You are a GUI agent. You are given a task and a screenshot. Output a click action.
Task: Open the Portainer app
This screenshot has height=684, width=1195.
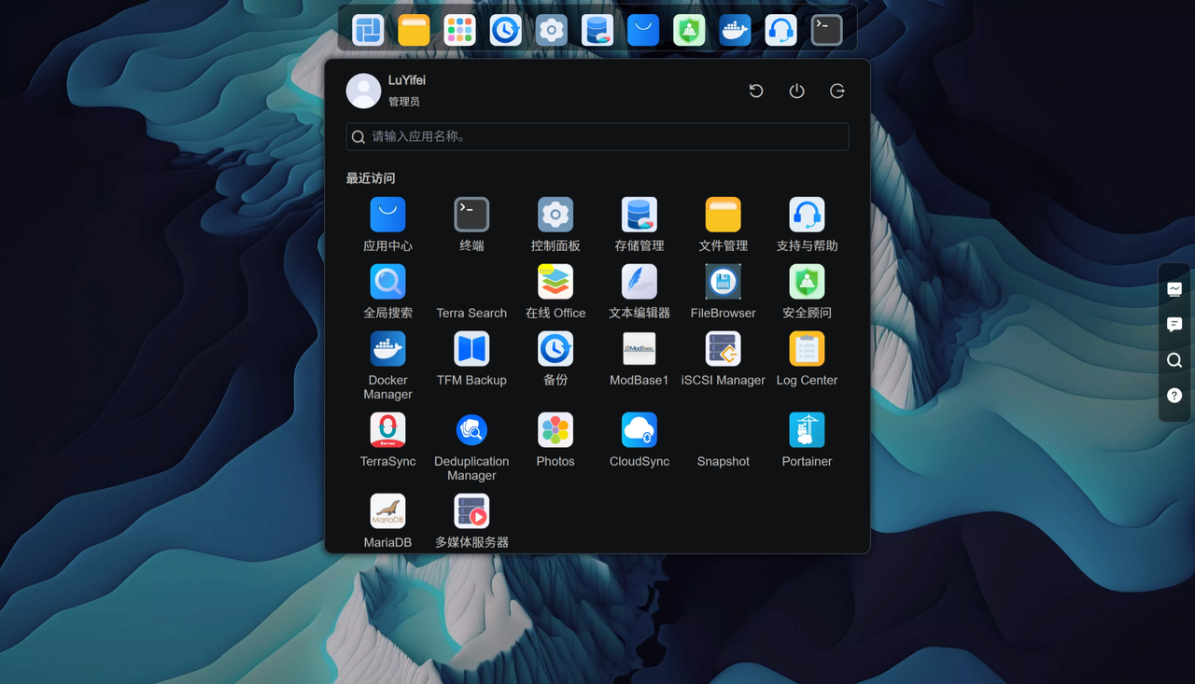[807, 430]
